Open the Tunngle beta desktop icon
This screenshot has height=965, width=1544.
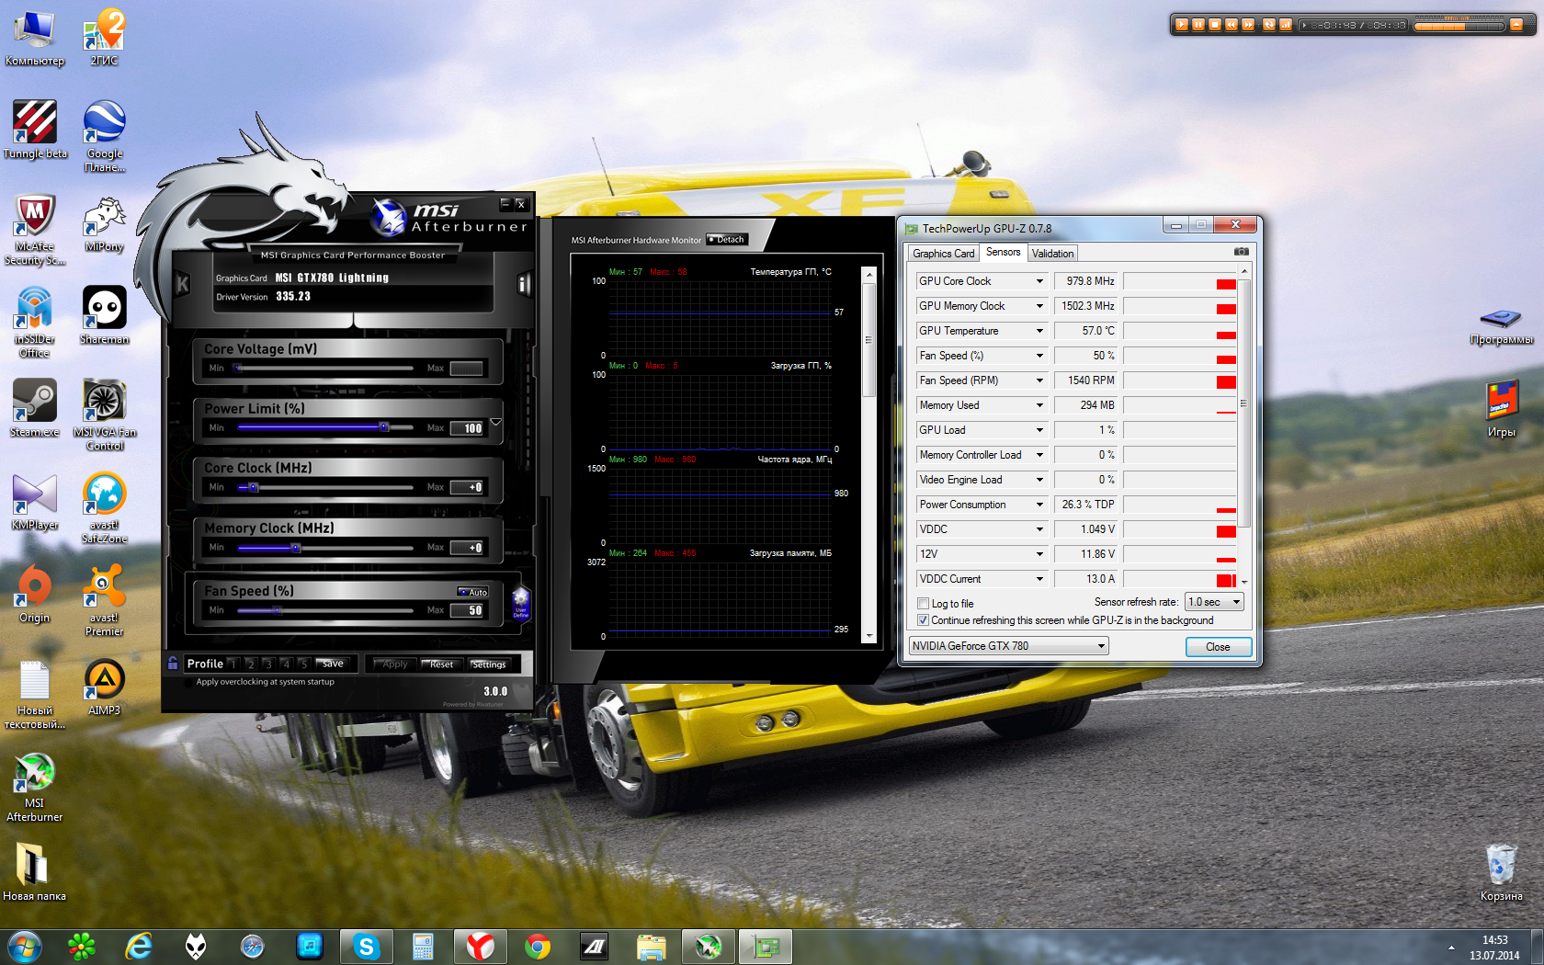click(35, 130)
